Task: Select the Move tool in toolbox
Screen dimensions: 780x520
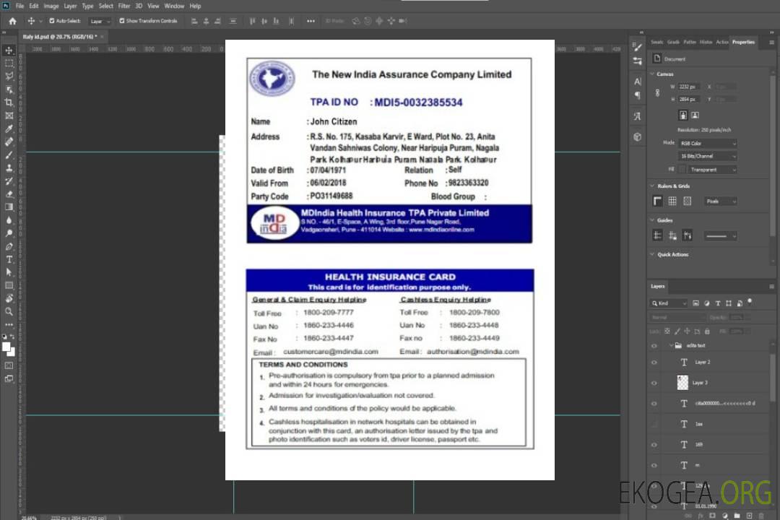Action: (9, 51)
